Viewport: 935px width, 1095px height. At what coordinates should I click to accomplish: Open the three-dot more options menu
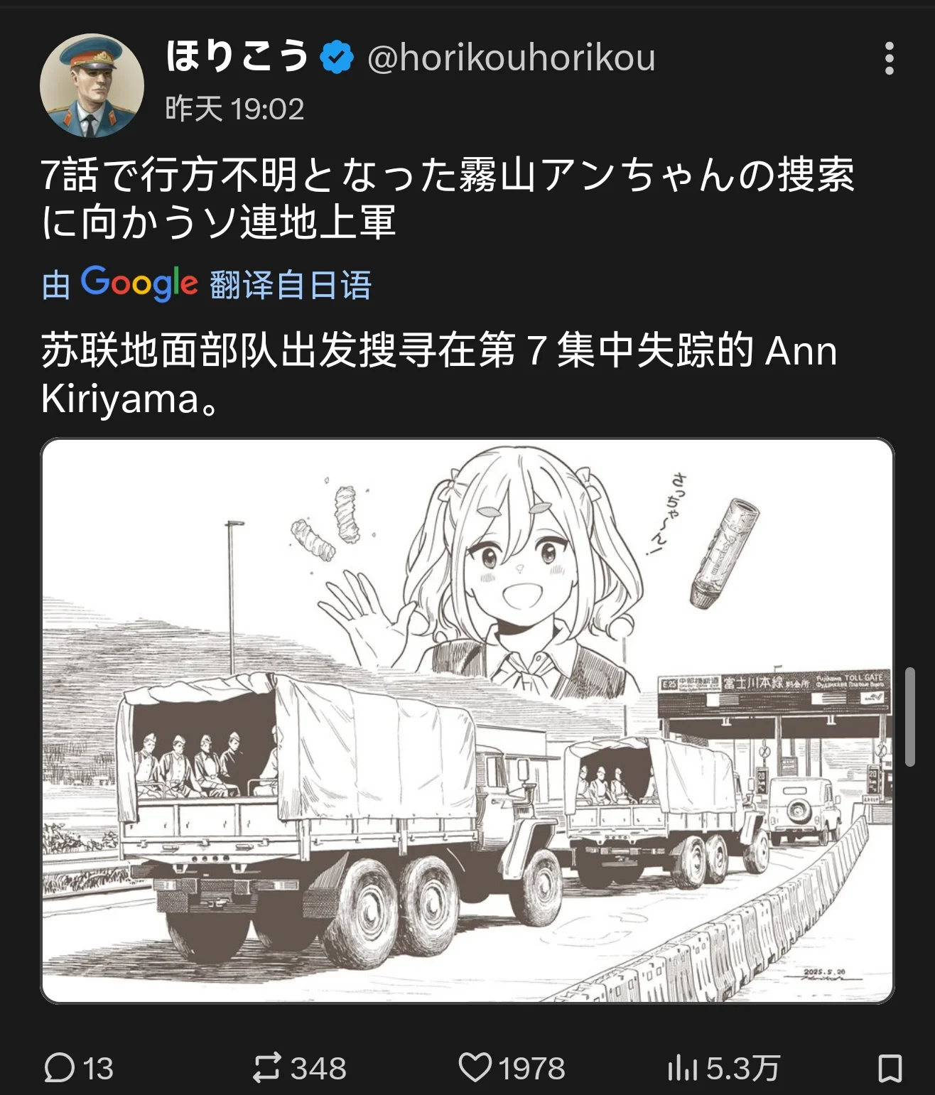pos(889,58)
